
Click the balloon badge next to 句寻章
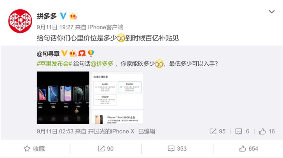click(x=91, y=53)
